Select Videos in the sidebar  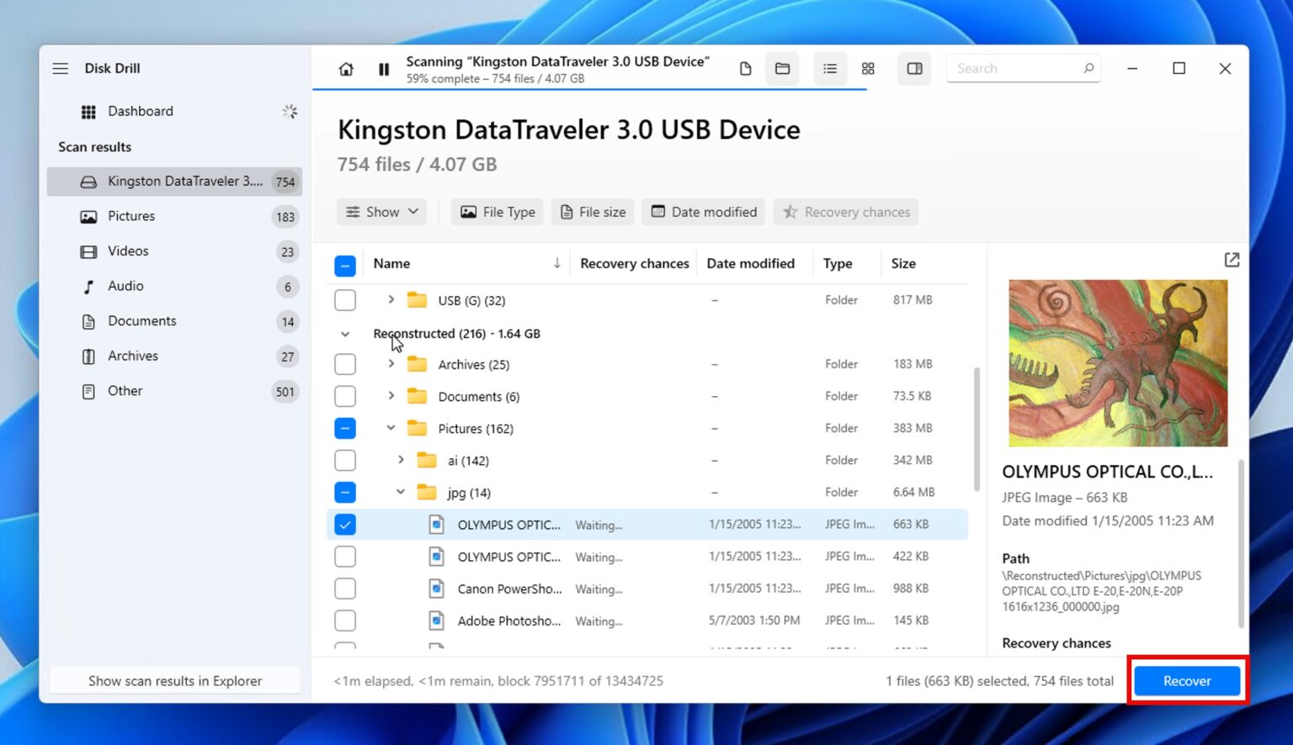pyautogui.click(x=128, y=251)
